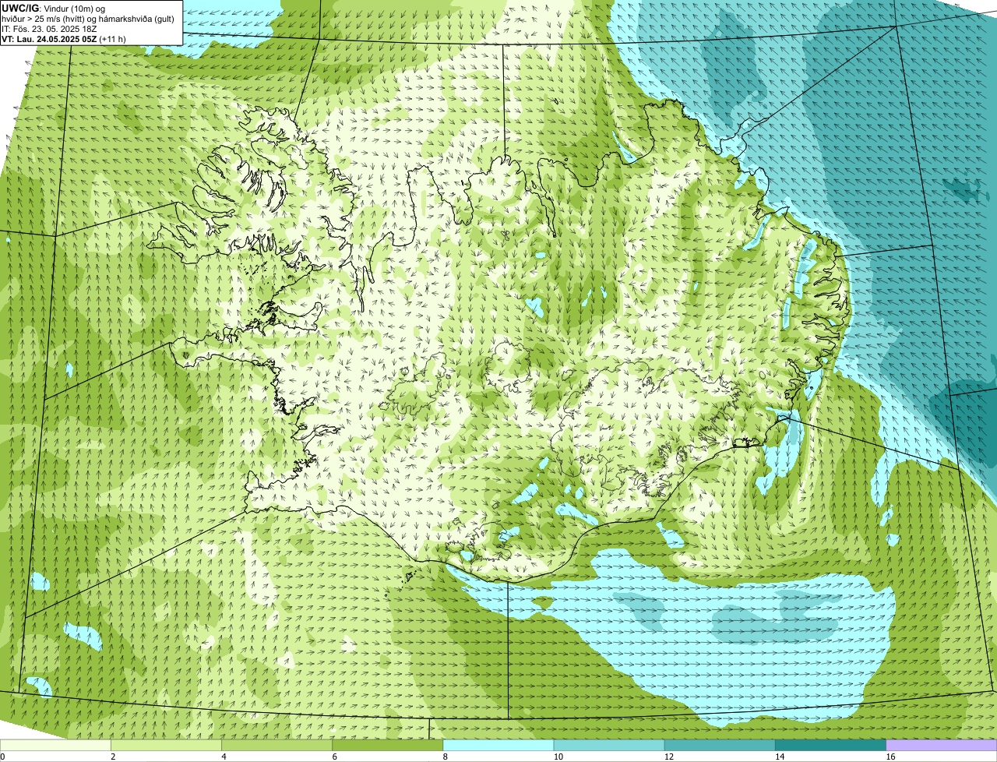The height and width of the screenshot is (762, 997).
Task: Click the '8' tick label on the color scale
Action: click(x=445, y=757)
